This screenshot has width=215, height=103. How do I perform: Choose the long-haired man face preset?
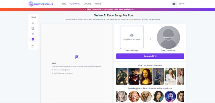coord(158,96)
